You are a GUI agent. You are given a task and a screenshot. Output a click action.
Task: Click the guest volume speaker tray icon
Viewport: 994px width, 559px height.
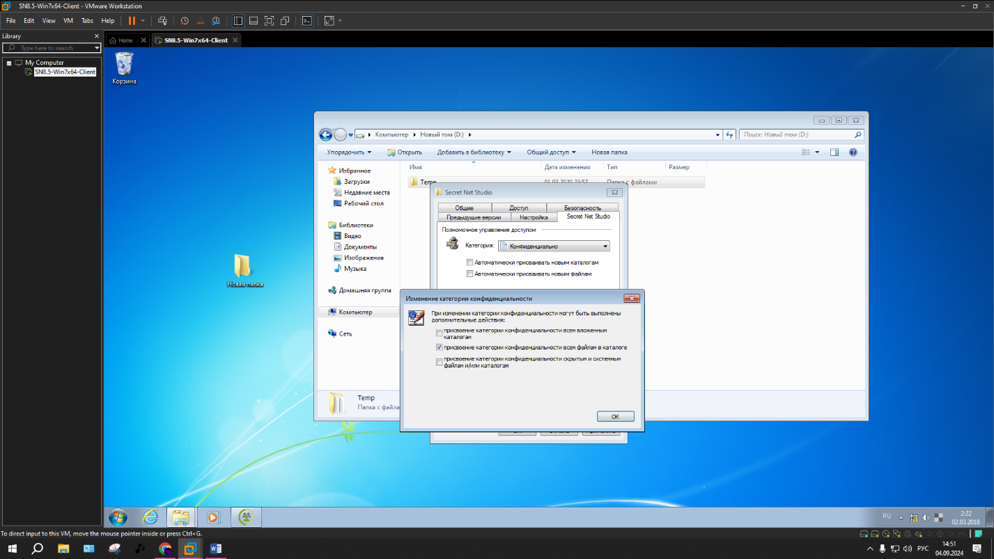(x=926, y=518)
